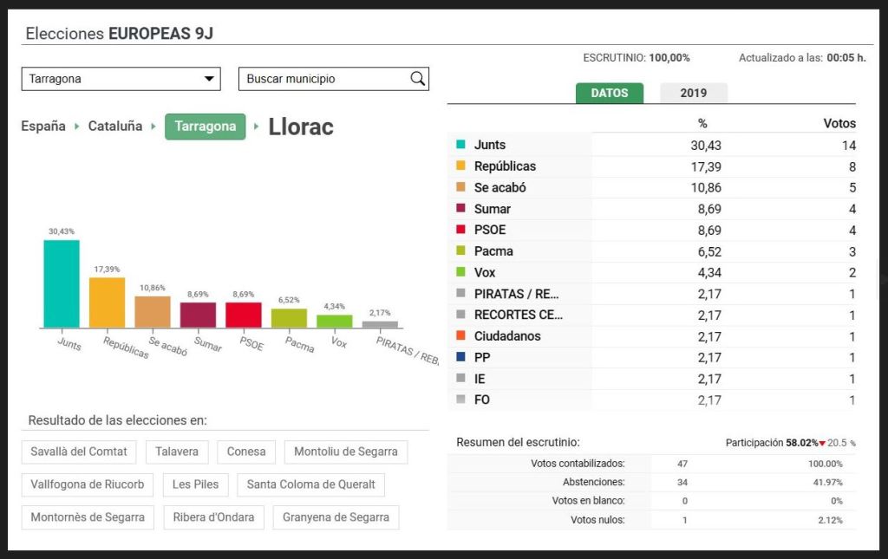Select the PSOE red bar in chart

click(243, 315)
